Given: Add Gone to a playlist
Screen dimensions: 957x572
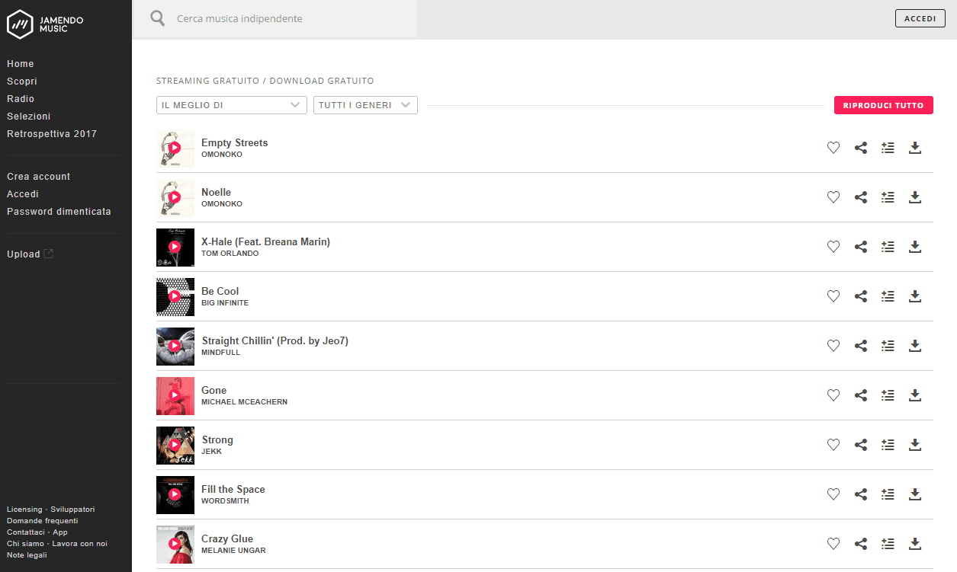Looking at the screenshot, I should (888, 395).
